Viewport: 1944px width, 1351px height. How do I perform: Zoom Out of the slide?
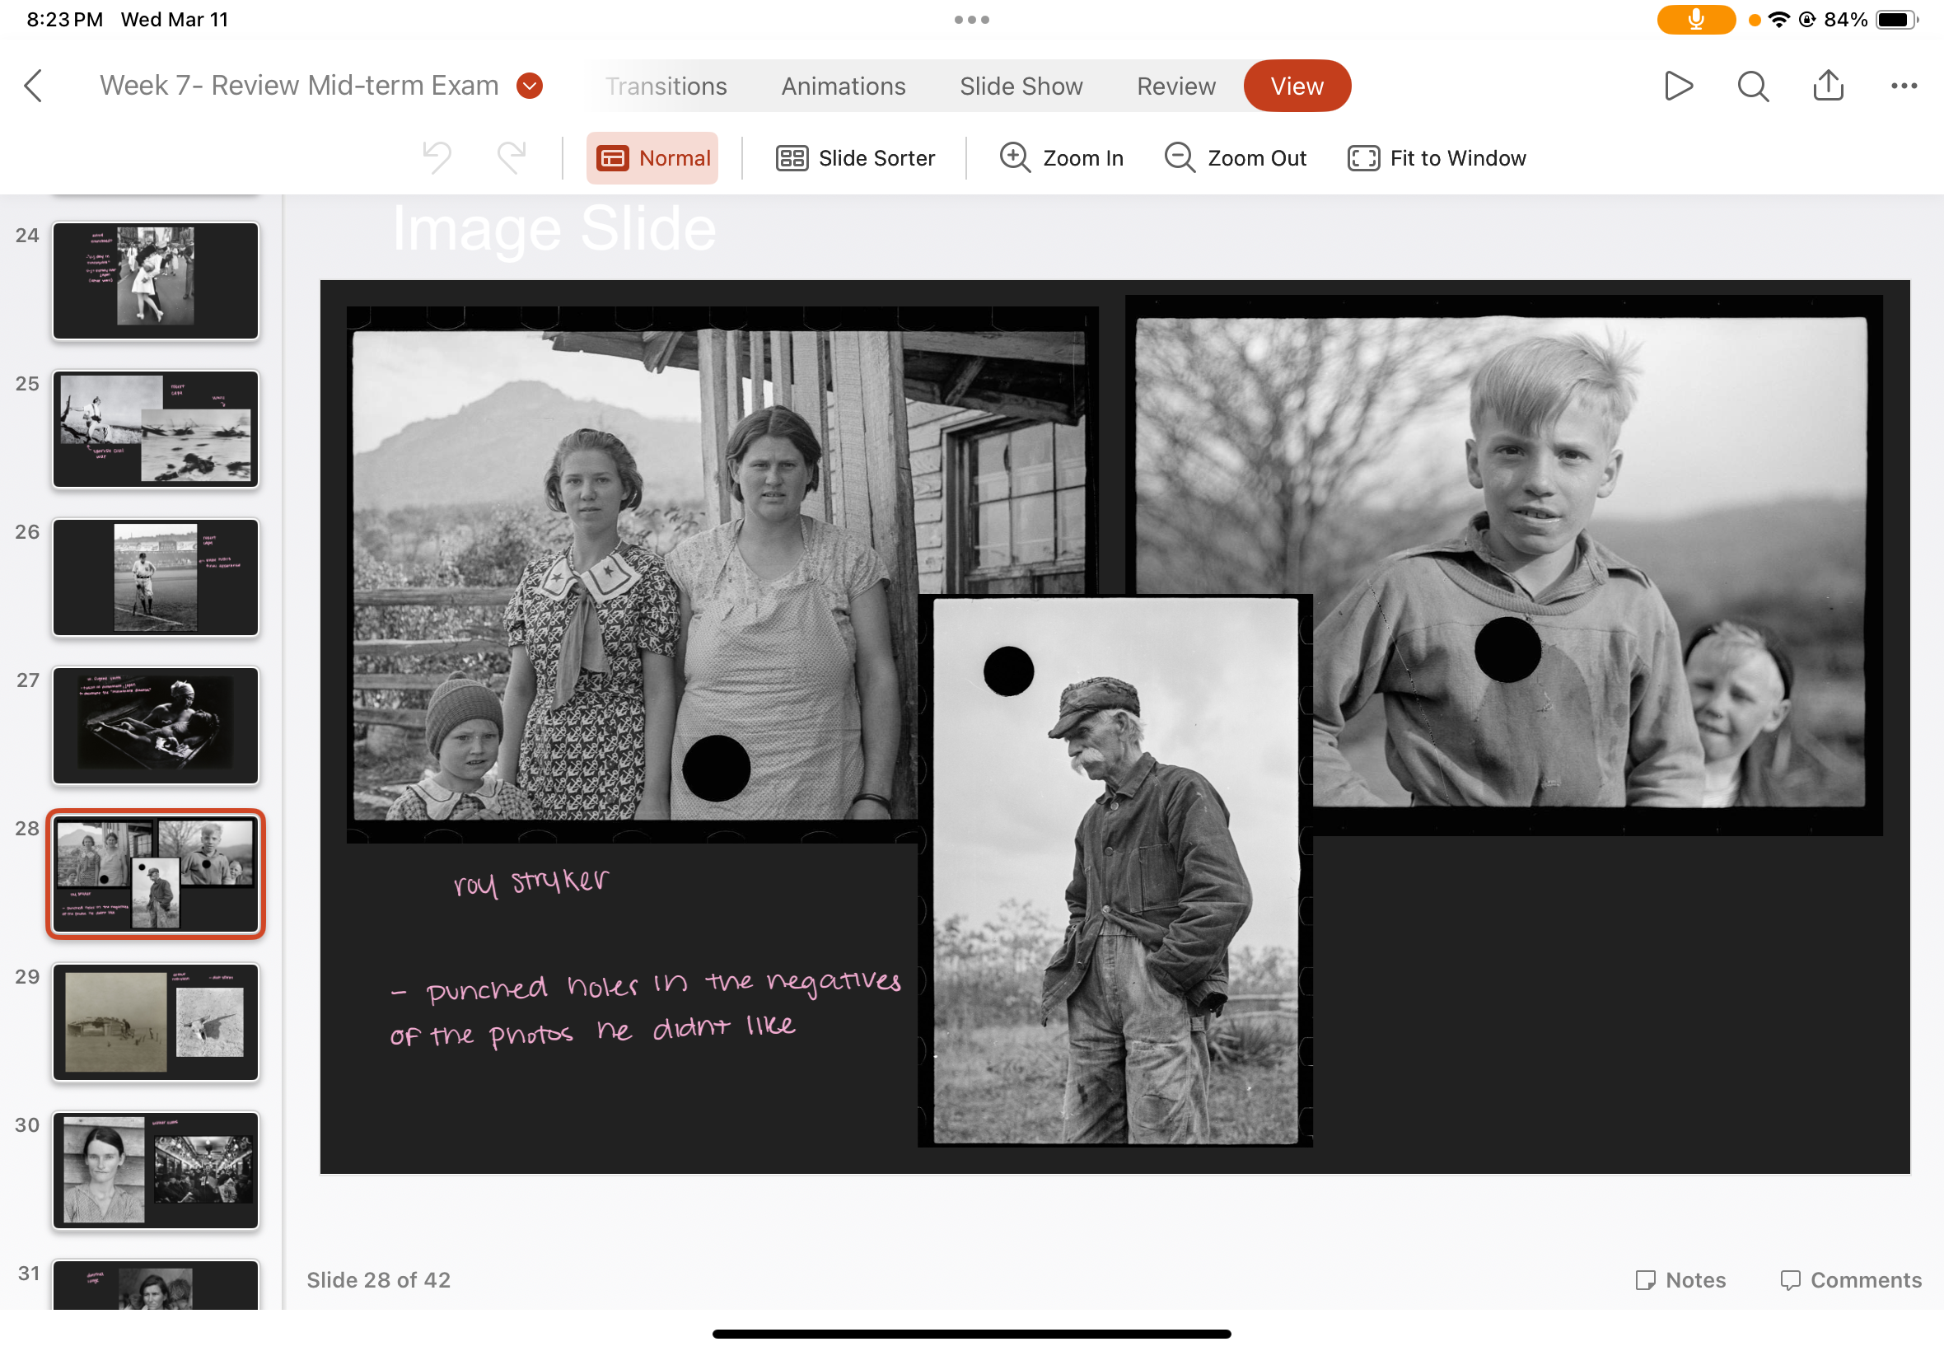point(1236,158)
